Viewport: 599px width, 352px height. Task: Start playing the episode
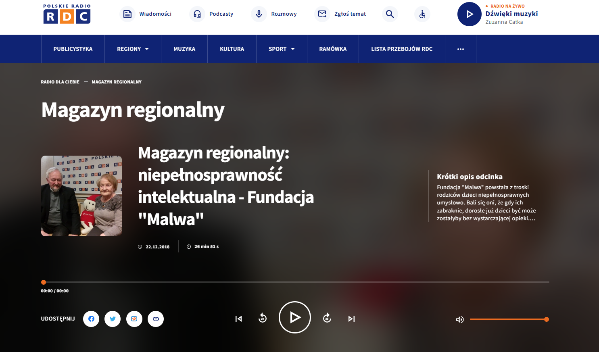(x=295, y=317)
